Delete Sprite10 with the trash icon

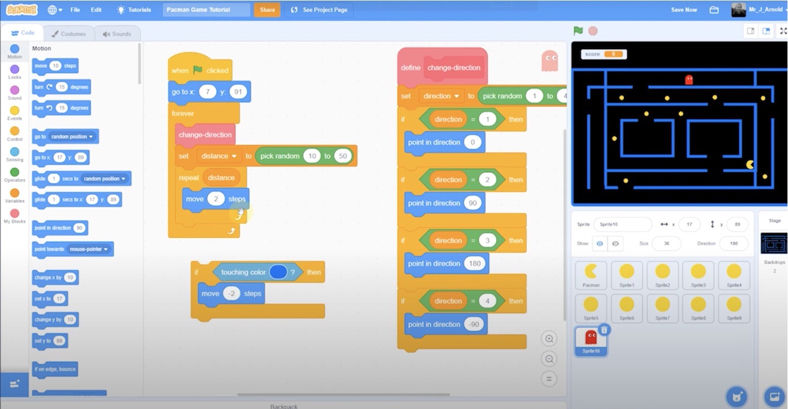point(604,330)
